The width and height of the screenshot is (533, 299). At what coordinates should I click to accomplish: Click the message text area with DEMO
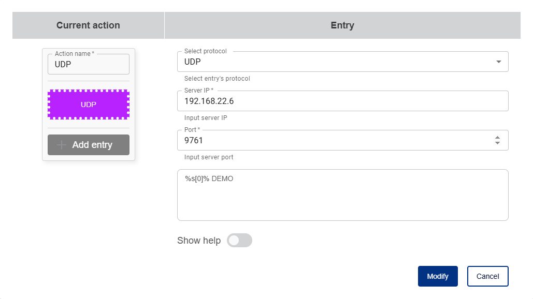(x=342, y=195)
